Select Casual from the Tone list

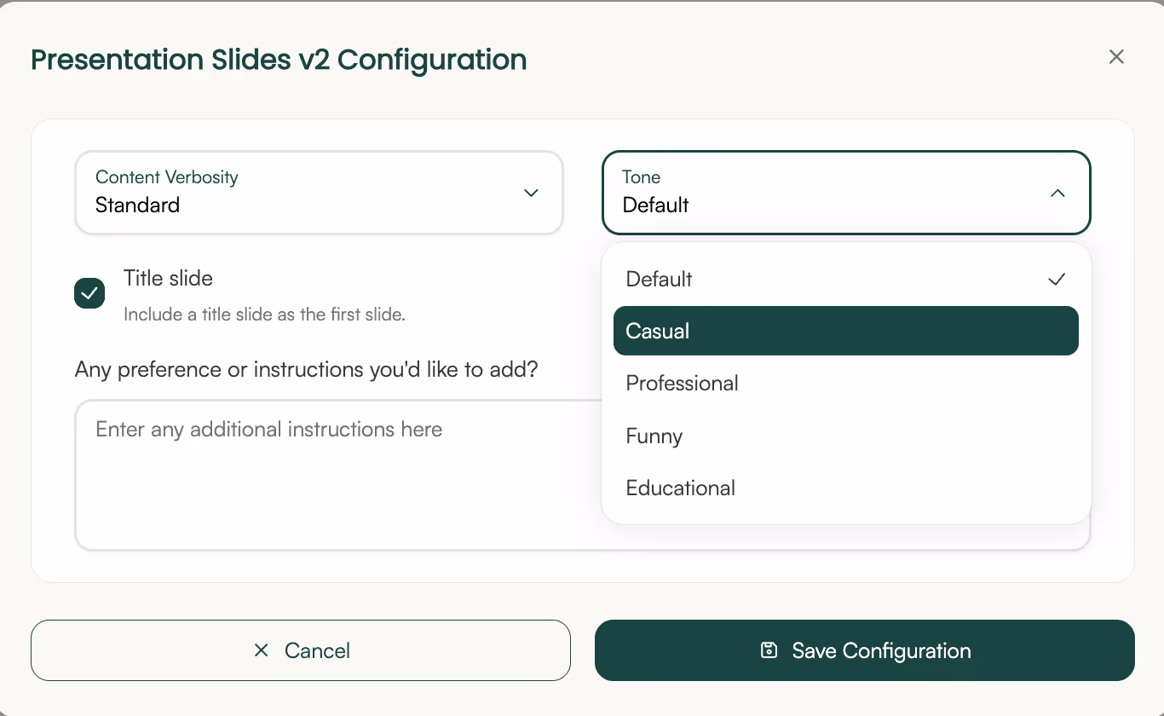[846, 331]
